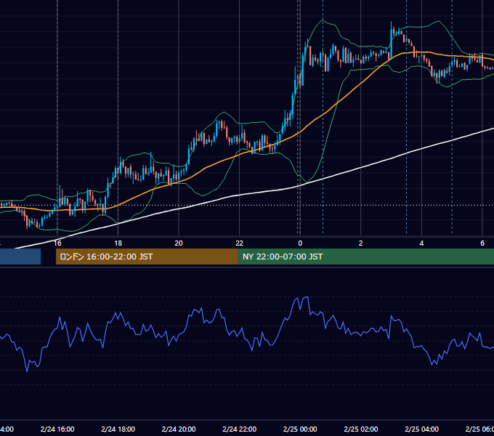This screenshot has width=494, height=436.
Task: Click the 2/25 02:00 date label
Action: [x=361, y=429]
